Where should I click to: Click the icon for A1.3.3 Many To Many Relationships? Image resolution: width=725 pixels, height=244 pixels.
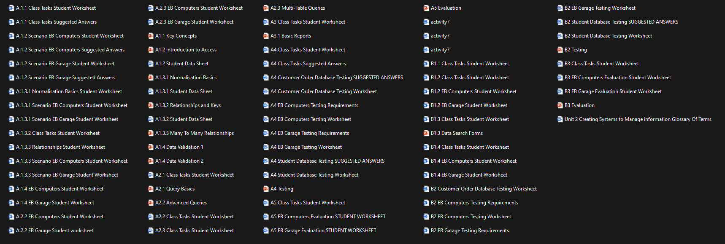[x=151, y=133]
